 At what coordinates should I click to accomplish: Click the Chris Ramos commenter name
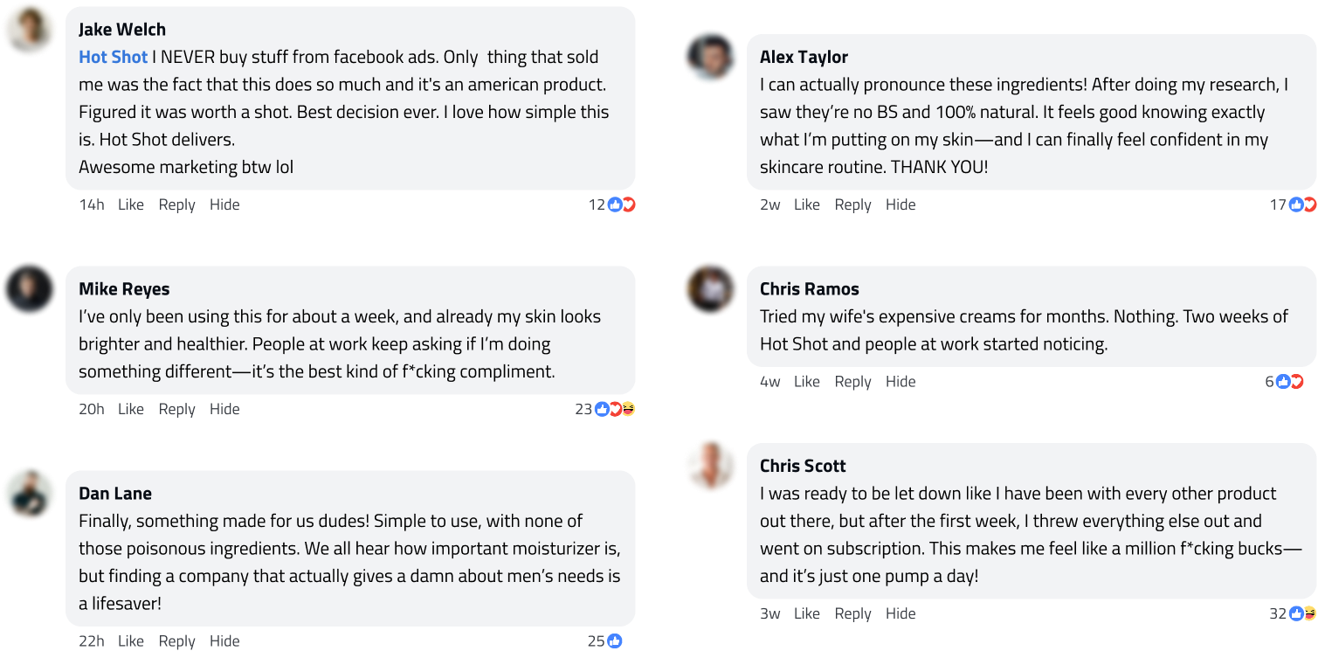pyautogui.click(x=810, y=289)
